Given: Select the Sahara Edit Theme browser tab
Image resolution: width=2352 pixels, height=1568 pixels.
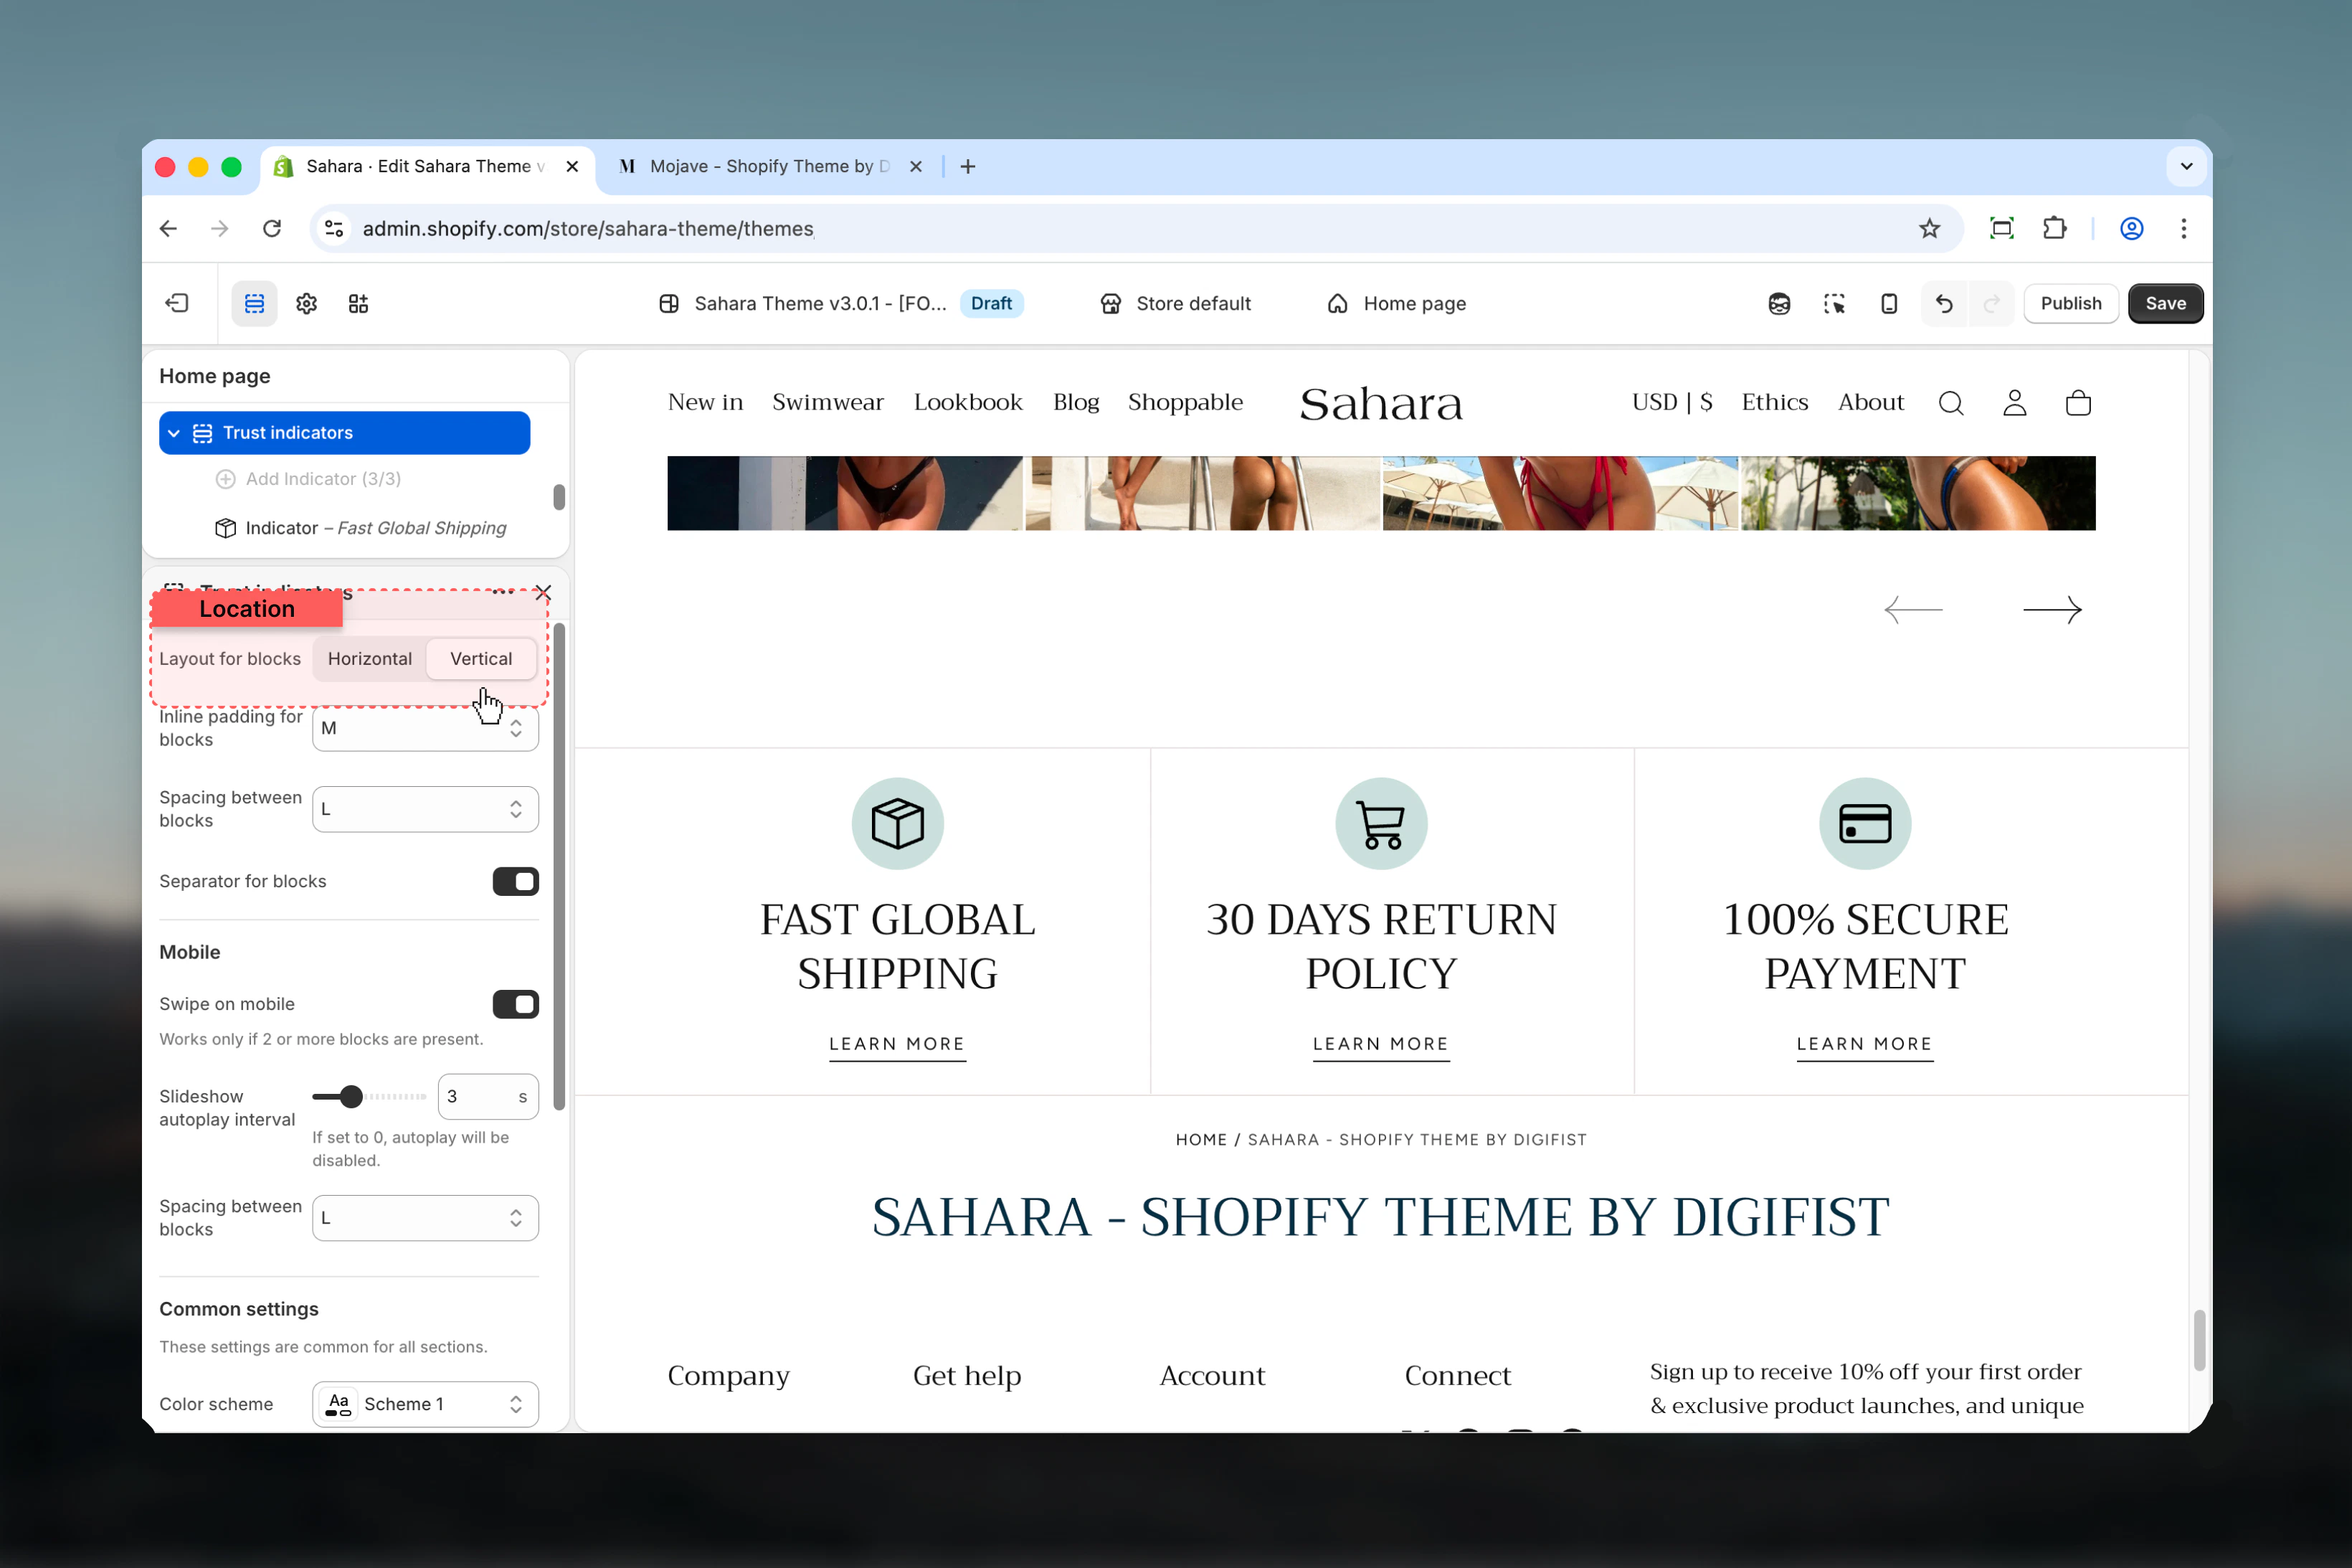Looking at the screenshot, I should pos(427,167).
